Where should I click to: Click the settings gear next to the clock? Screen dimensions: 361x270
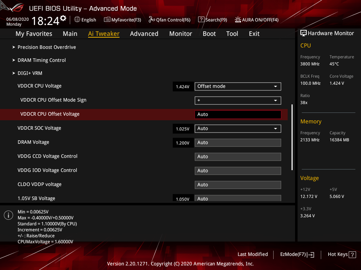[63, 18]
